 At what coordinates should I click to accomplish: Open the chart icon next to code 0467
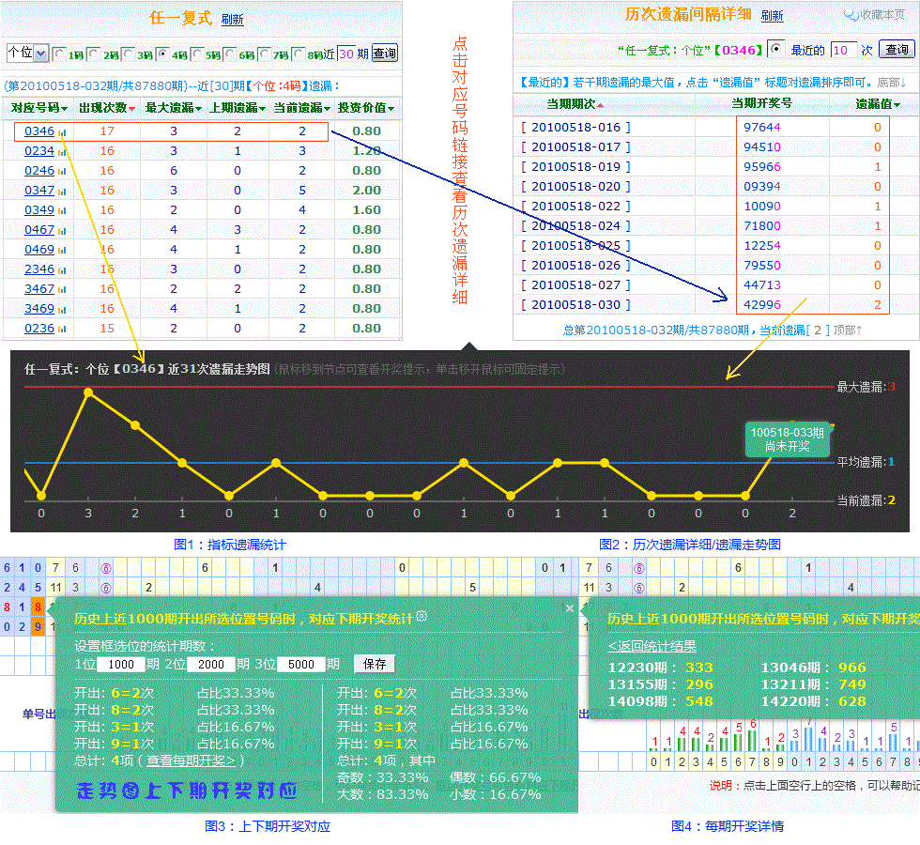pos(63,231)
